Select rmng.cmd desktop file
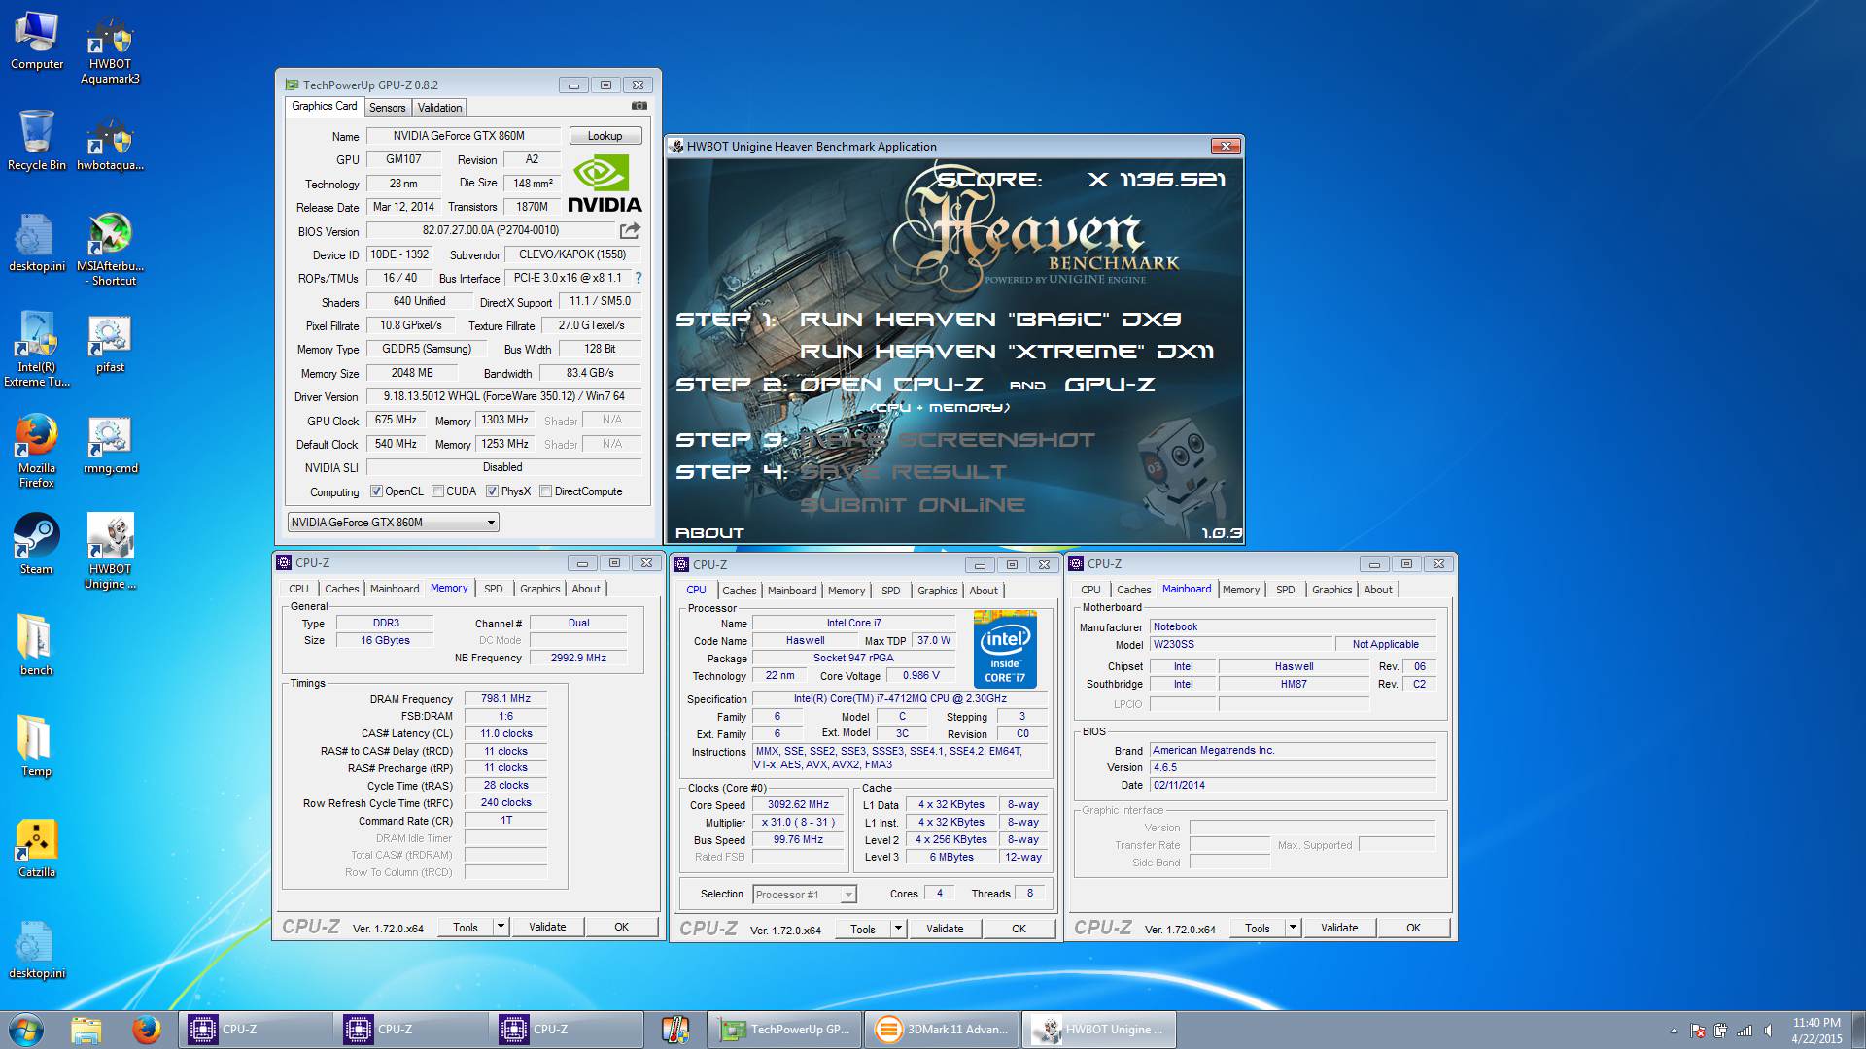Viewport: 1866px width, 1049px height. [110, 447]
